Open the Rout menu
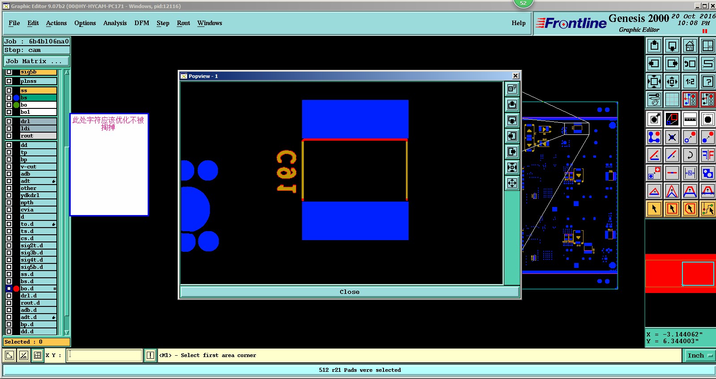Screen dimensions: 716x379 (x=183, y=23)
